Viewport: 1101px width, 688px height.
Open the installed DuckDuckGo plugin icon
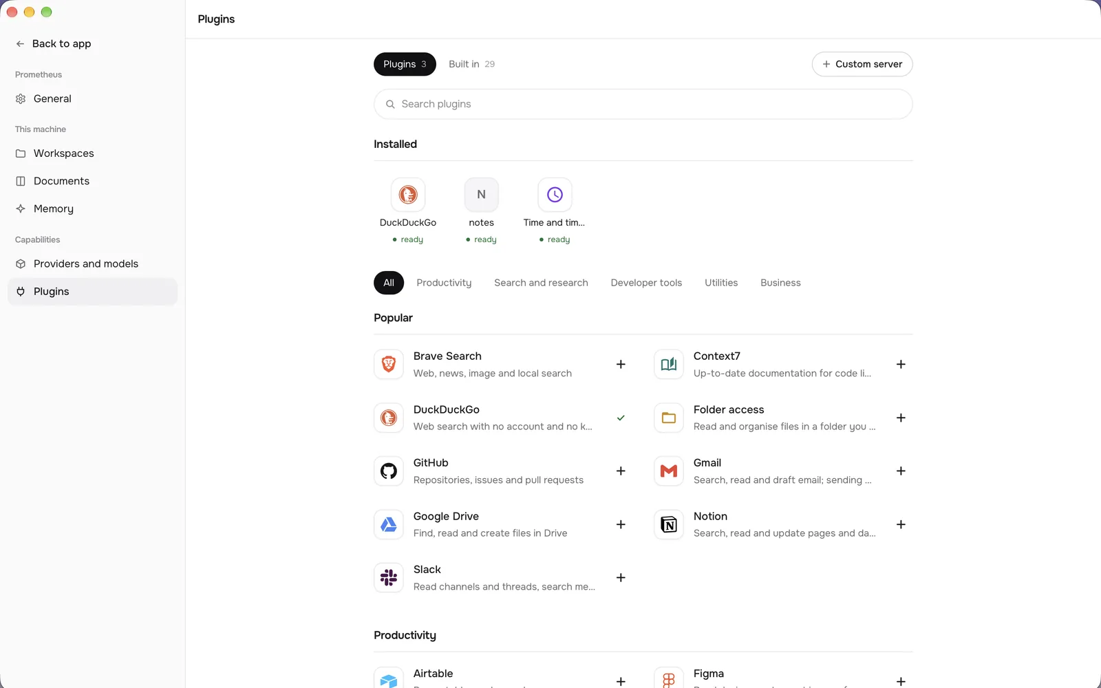pyautogui.click(x=408, y=195)
